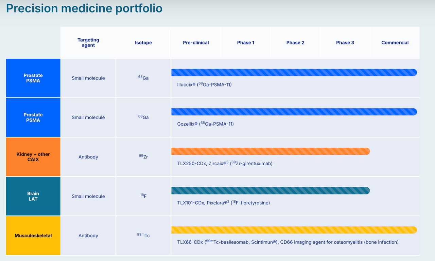
Task: Select the Phase 3 column header
Action: pyautogui.click(x=345, y=42)
